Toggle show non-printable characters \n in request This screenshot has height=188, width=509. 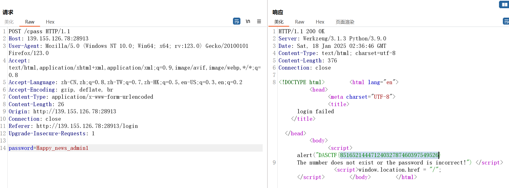click(248, 21)
